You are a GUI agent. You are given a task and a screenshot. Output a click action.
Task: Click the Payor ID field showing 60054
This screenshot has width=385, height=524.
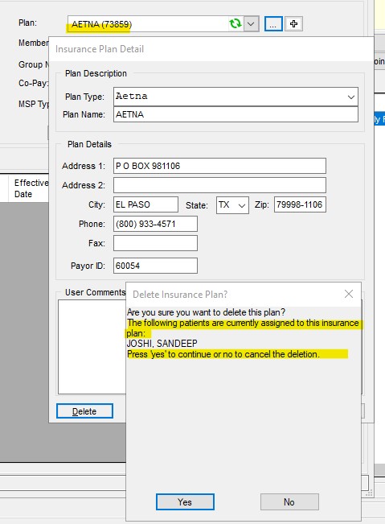(155, 266)
